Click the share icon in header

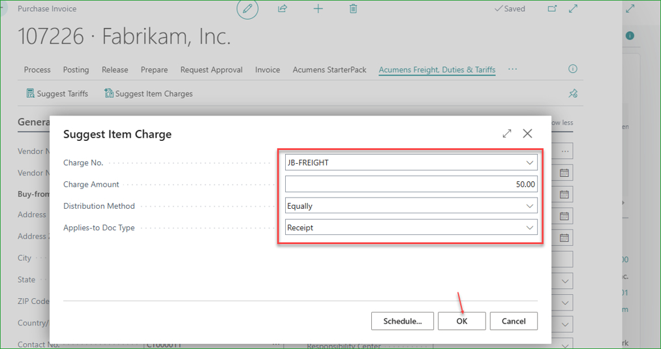click(283, 8)
